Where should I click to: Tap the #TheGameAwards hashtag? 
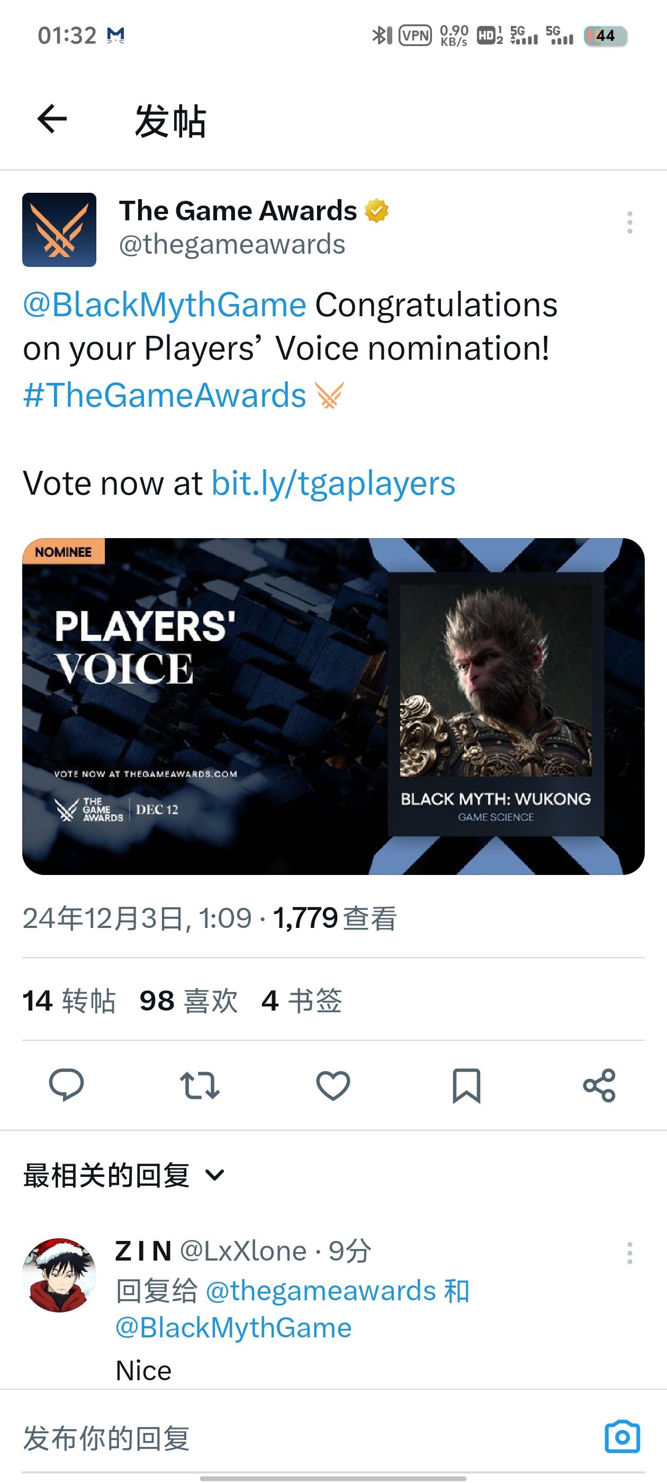click(x=165, y=395)
